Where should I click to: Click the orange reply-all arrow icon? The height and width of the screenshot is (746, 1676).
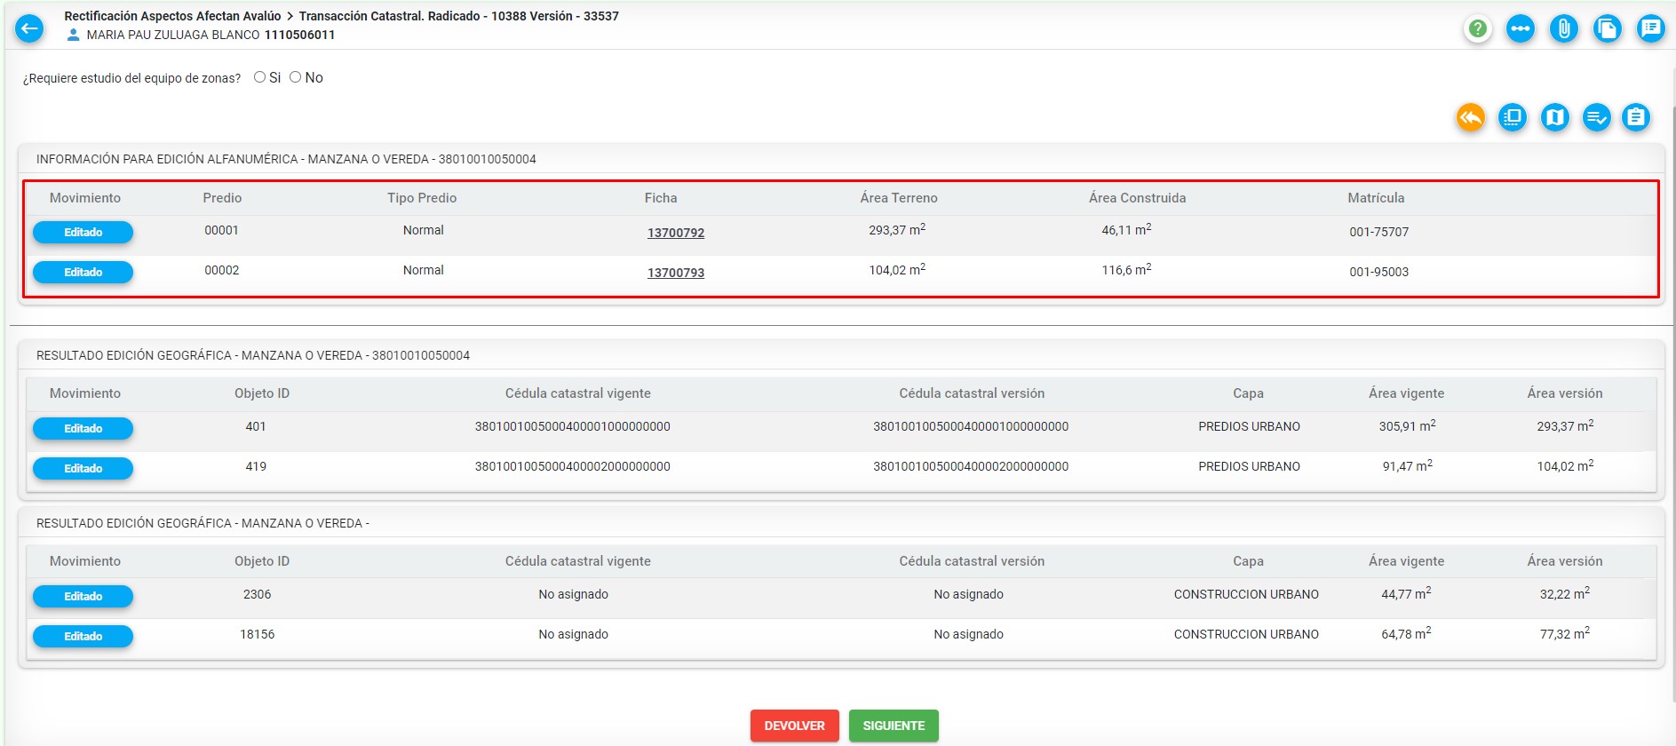click(1471, 117)
